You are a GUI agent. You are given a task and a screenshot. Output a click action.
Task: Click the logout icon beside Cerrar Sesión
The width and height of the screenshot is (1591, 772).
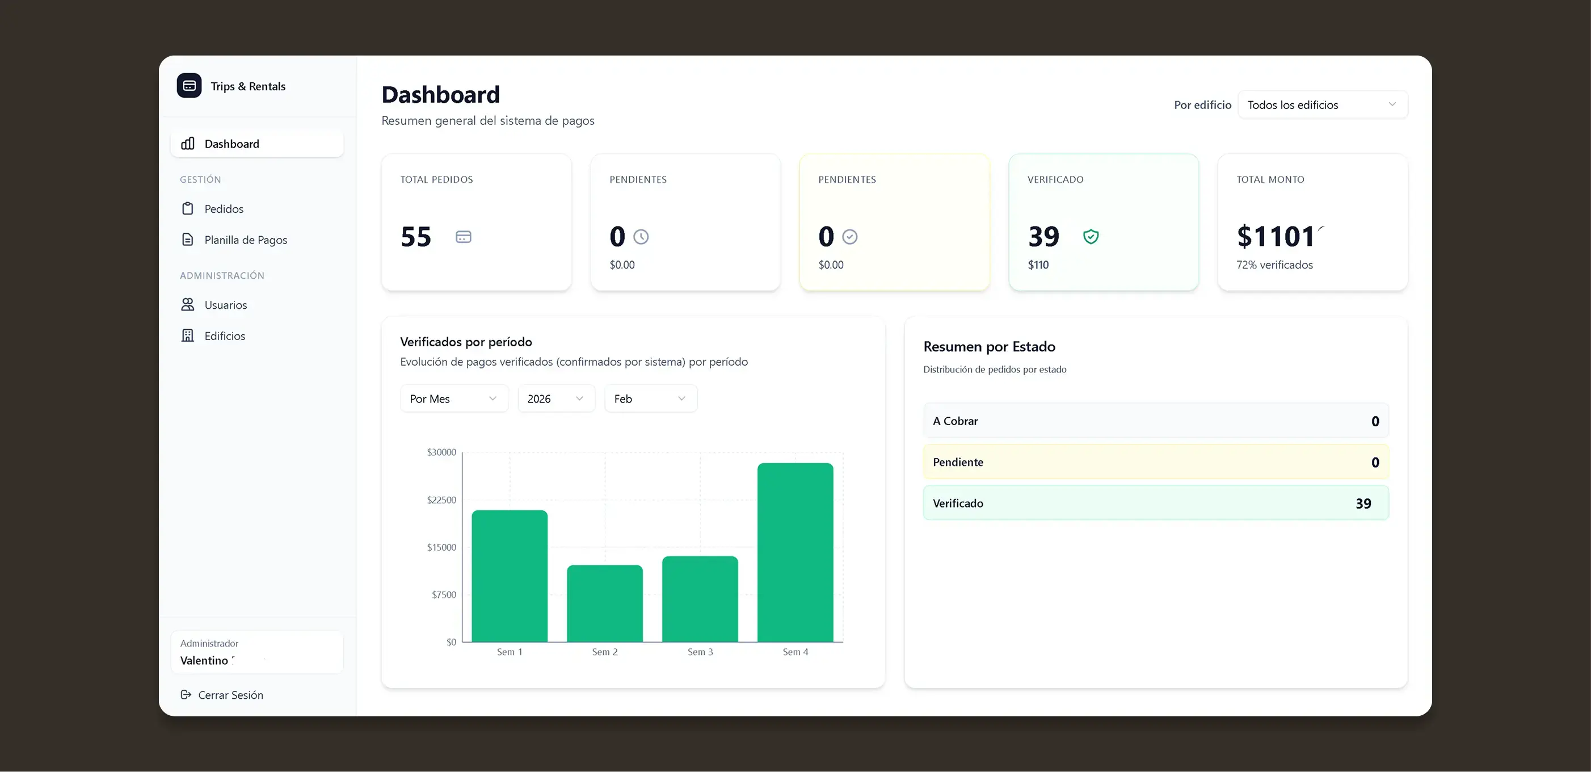click(186, 695)
